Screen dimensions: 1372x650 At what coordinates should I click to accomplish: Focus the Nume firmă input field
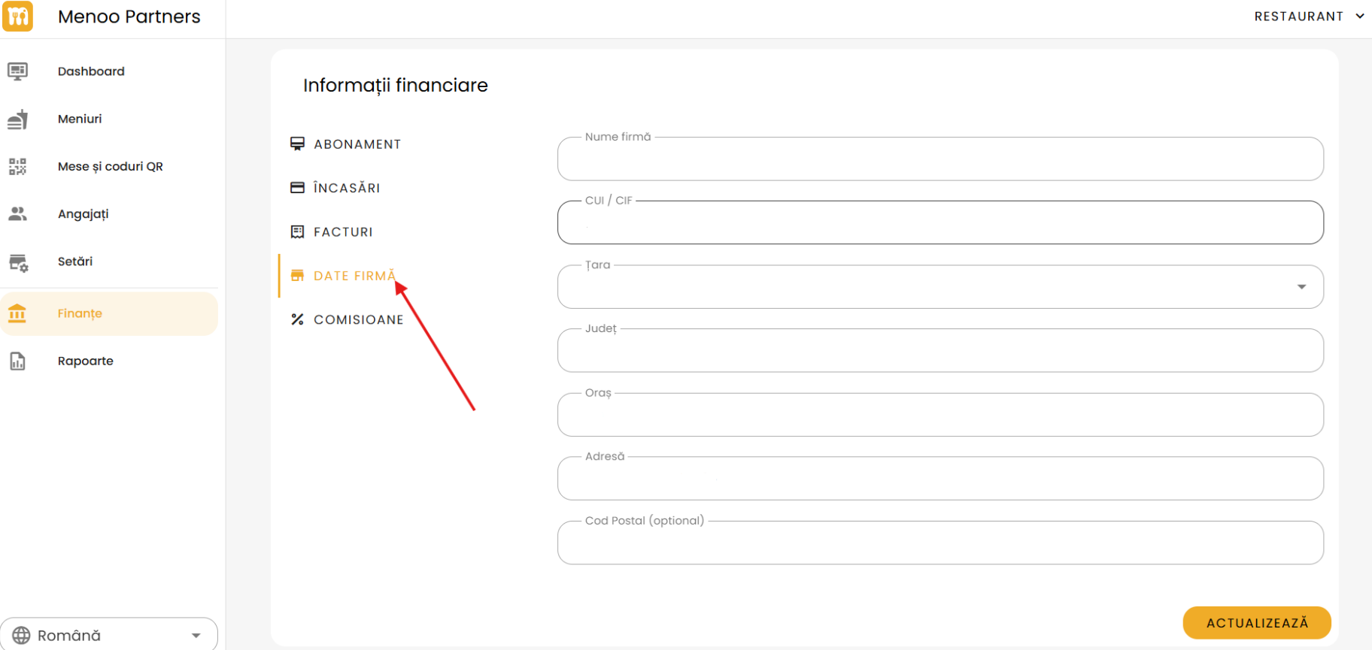click(939, 159)
